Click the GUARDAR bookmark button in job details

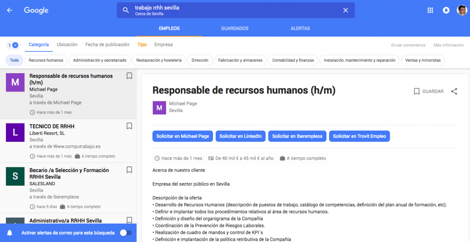pyautogui.click(x=429, y=91)
